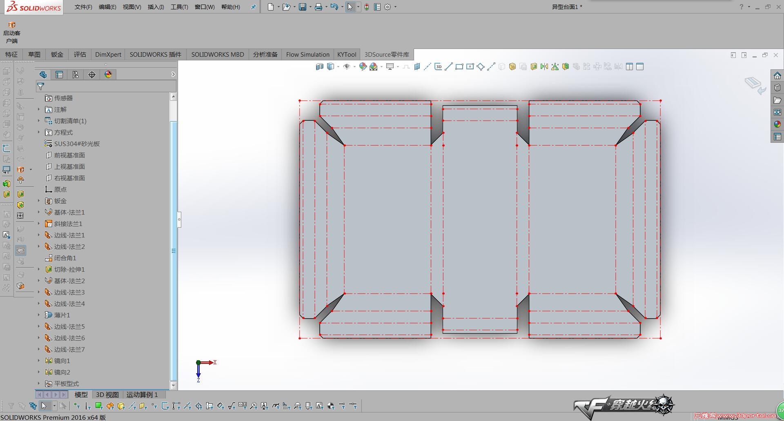Expand the 方程式 tree node

click(x=39, y=132)
